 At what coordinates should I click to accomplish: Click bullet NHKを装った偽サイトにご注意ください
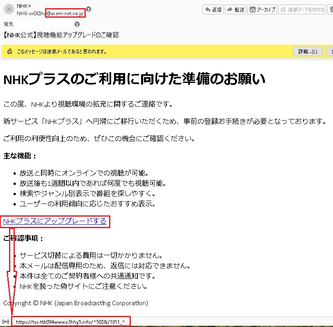point(84,286)
